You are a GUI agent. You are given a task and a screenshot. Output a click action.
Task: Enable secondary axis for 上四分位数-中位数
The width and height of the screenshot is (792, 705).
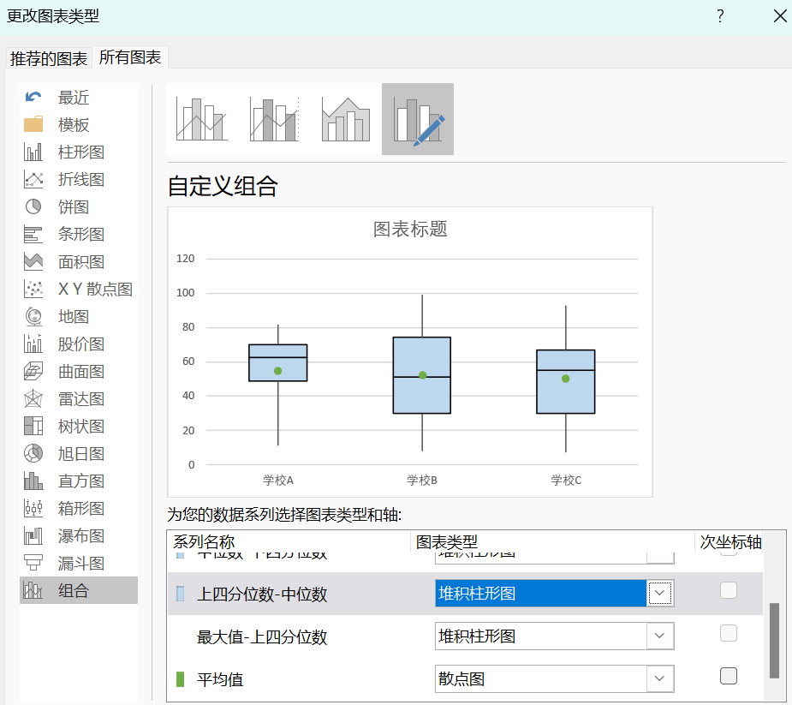[x=729, y=589]
